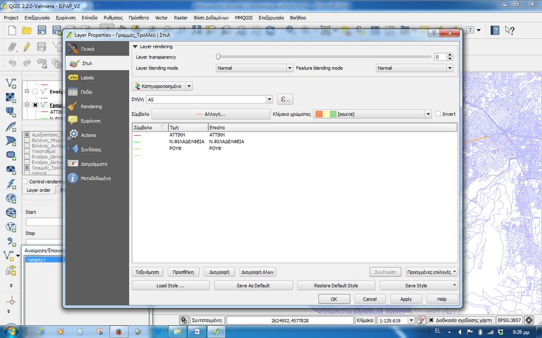The height and width of the screenshot is (338, 542).
Task: Open the Raster menu
Action: point(180,17)
